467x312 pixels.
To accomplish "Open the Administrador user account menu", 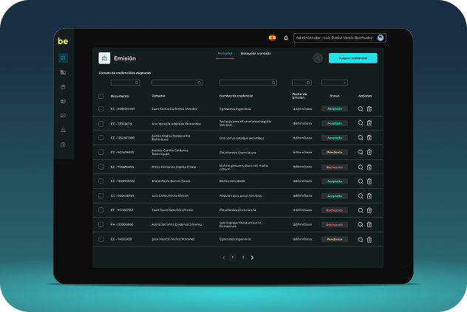I will [339, 38].
